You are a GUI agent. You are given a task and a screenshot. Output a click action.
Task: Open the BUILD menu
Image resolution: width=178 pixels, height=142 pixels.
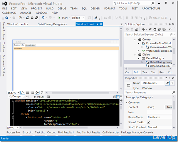50,9
